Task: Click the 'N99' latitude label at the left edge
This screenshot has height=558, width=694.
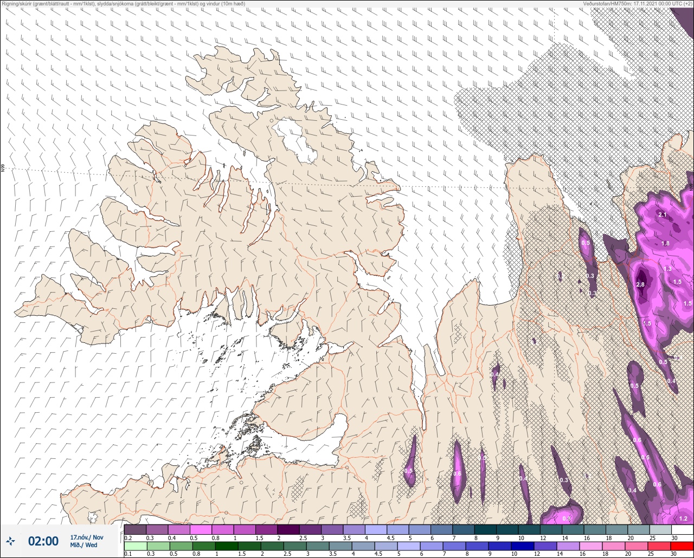Action: pos(3,169)
